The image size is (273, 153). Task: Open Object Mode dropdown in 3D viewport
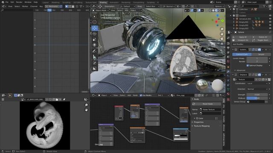100,10
